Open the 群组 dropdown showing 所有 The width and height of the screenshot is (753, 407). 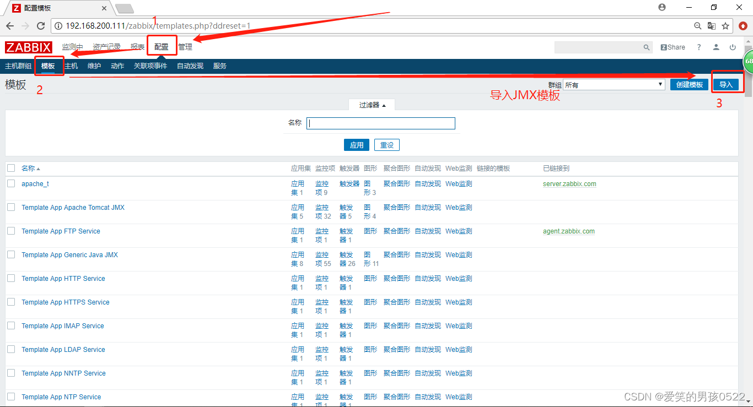pyautogui.click(x=614, y=84)
